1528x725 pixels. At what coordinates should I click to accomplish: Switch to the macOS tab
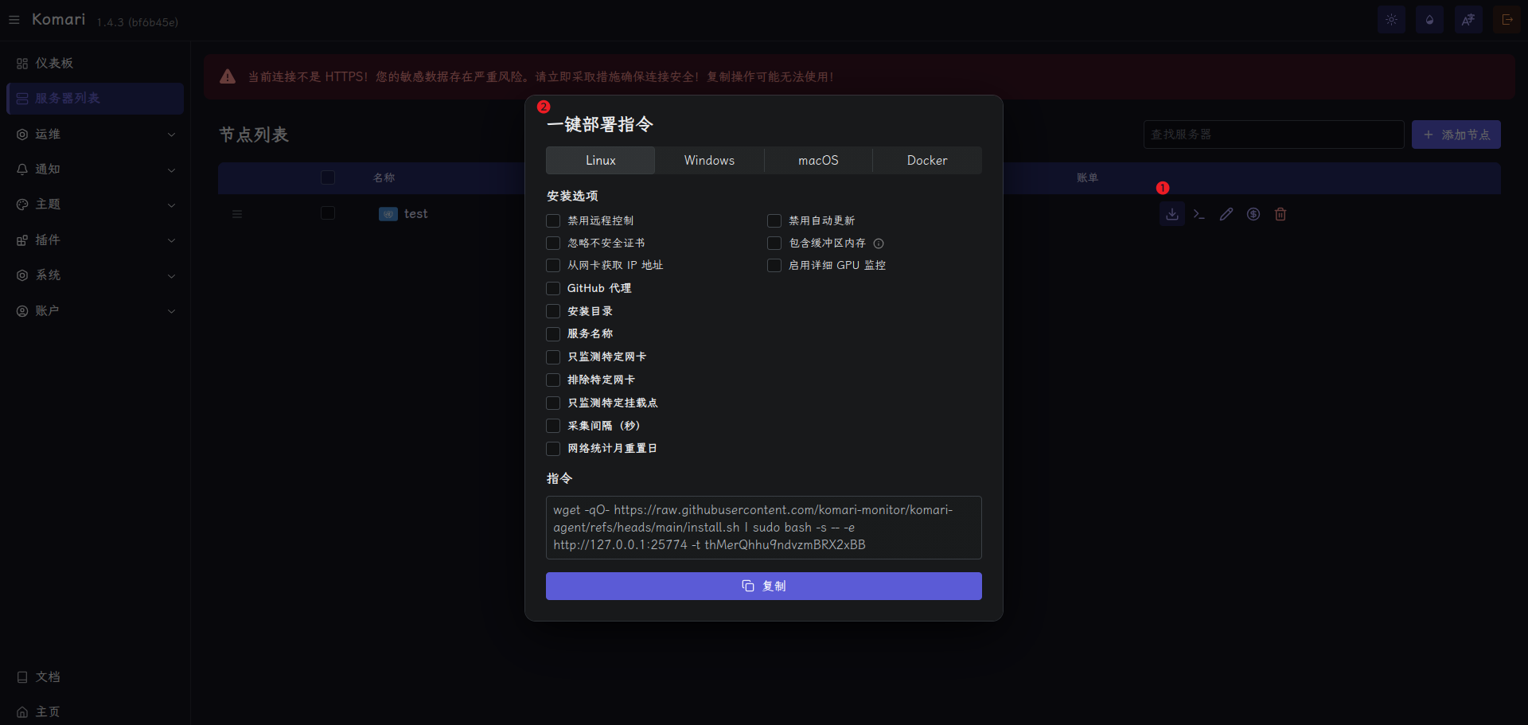(818, 160)
